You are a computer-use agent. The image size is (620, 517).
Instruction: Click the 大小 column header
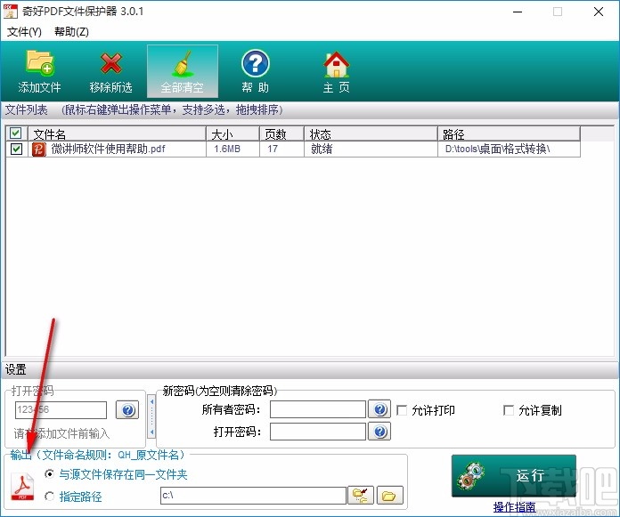click(232, 133)
